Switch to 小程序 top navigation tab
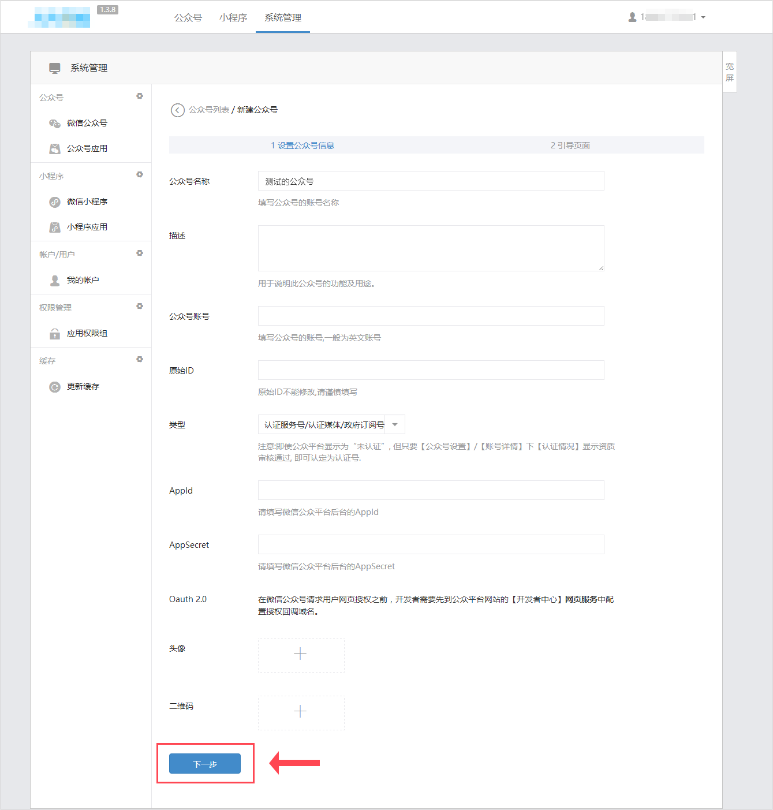 tap(233, 18)
